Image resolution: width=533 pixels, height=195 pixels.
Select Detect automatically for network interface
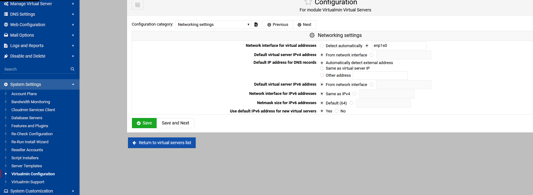coord(322,46)
